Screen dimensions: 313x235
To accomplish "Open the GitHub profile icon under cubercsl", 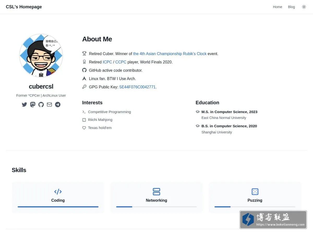I will click(41, 105).
